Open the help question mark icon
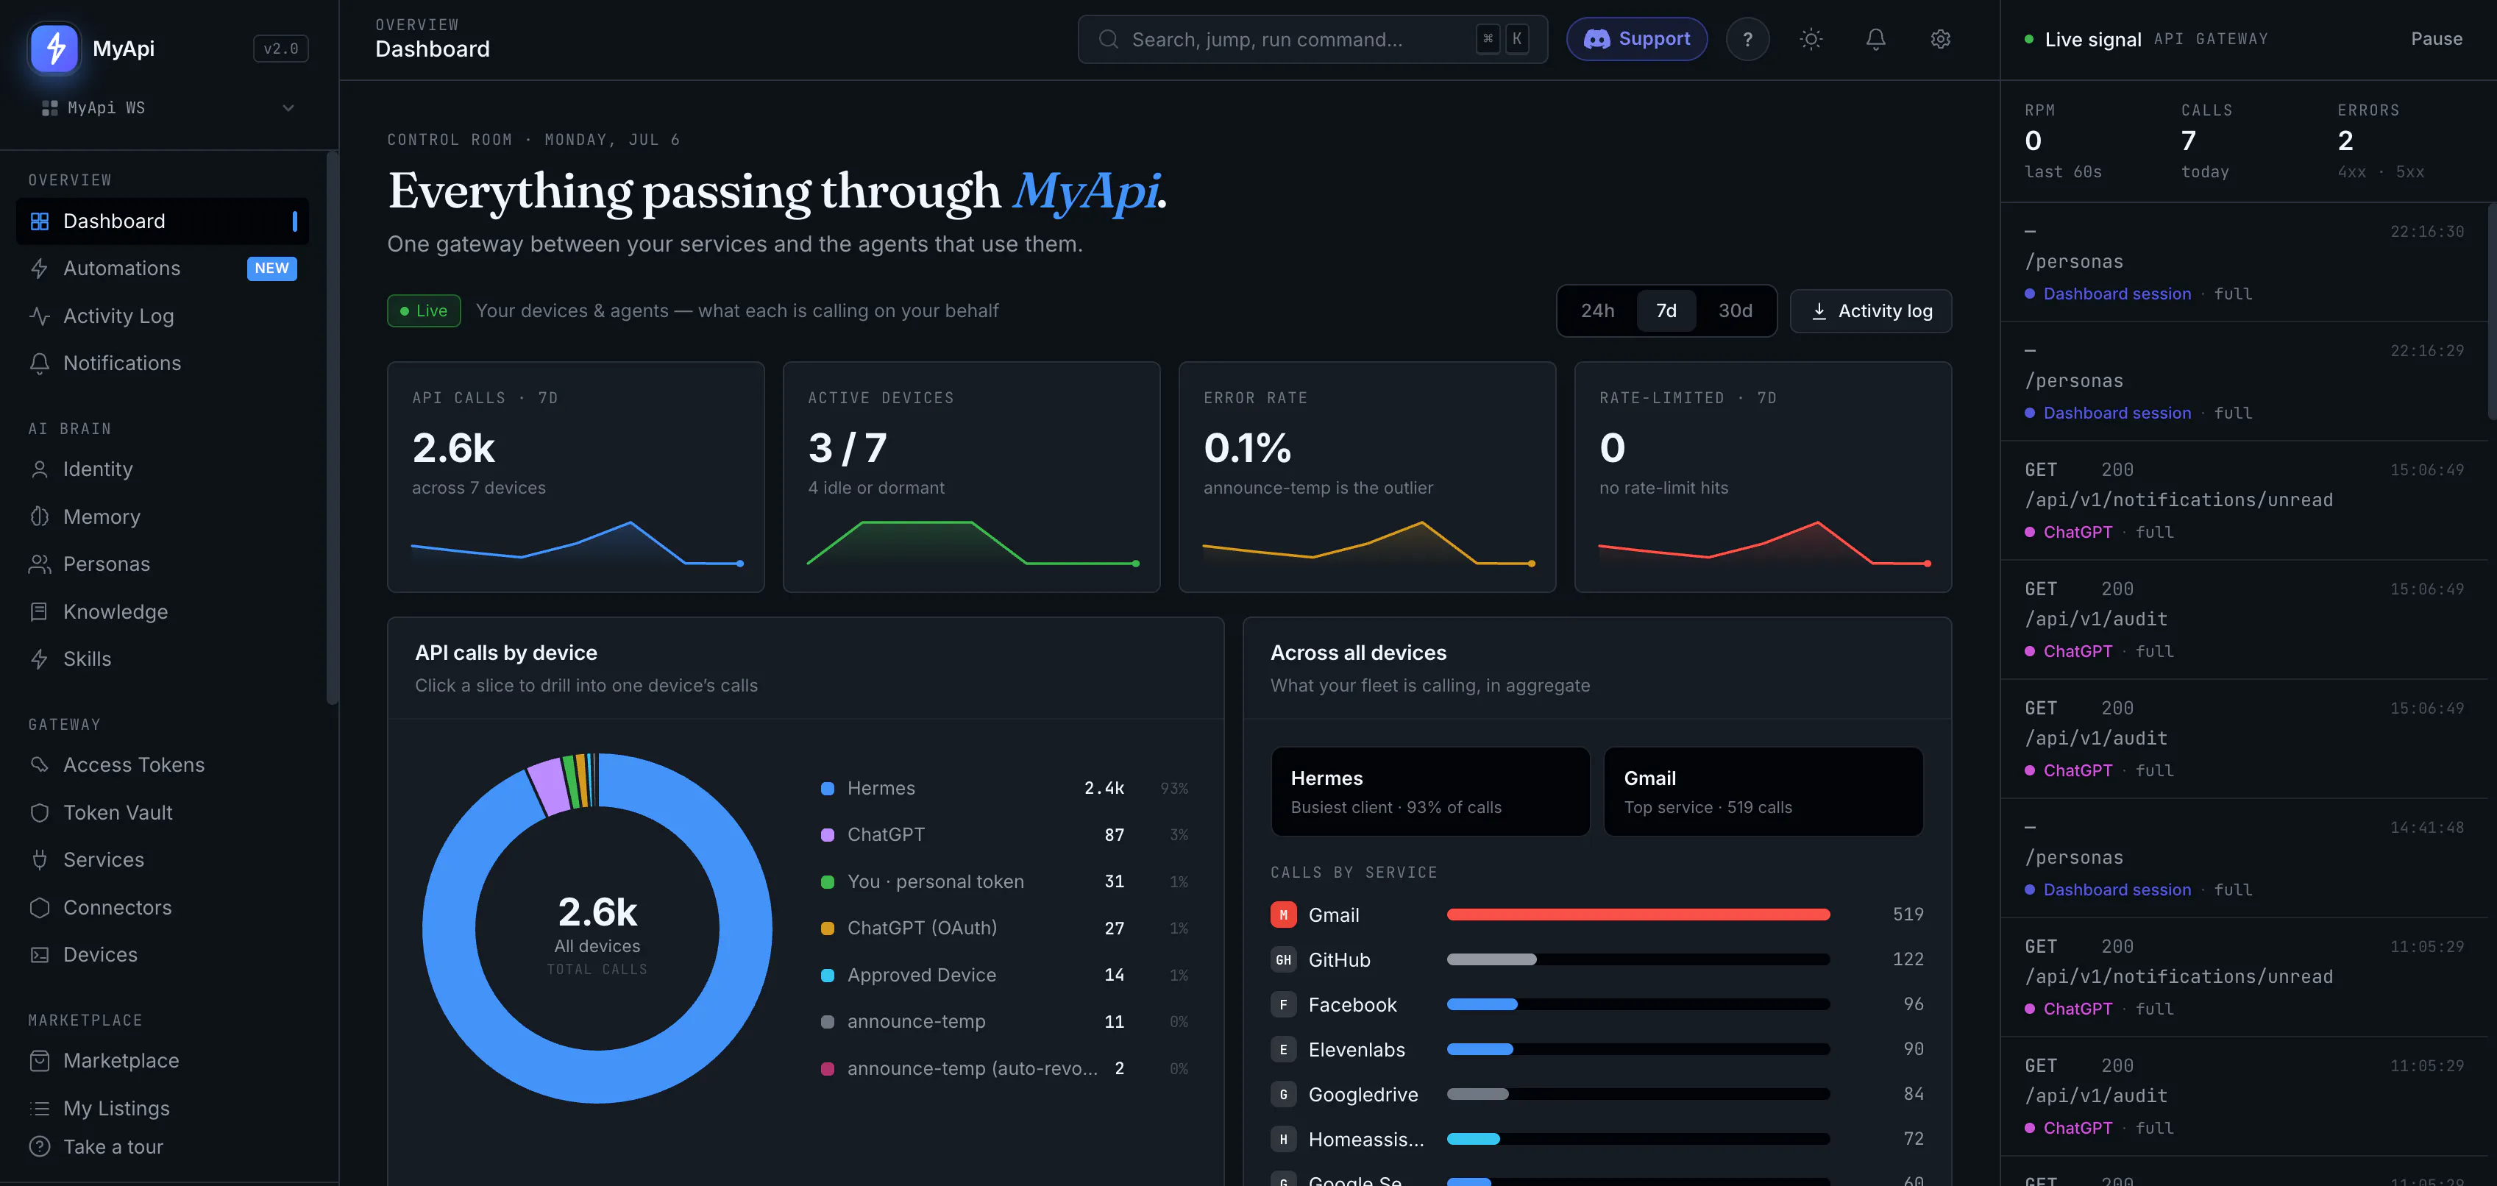This screenshot has width=2497, height=1186. [1747, 40]
